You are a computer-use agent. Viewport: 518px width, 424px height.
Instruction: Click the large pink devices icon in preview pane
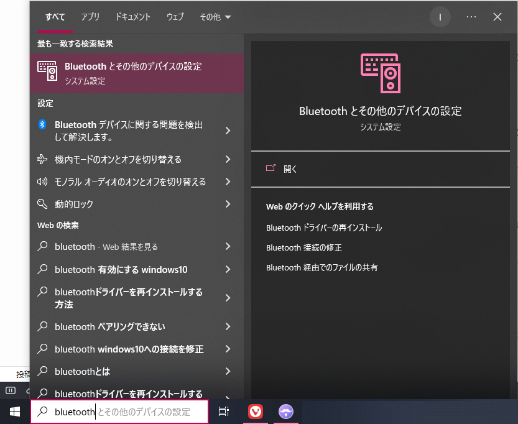coord(381,73)
